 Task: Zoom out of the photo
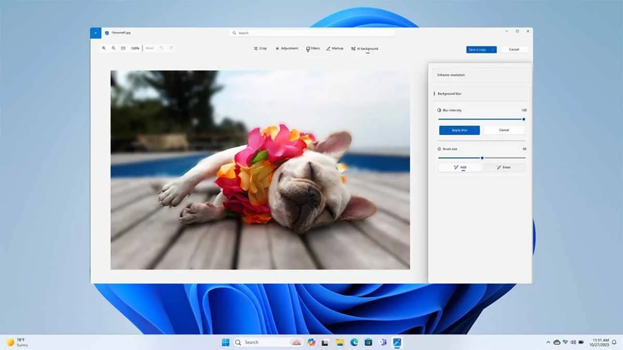click(113, 48)
